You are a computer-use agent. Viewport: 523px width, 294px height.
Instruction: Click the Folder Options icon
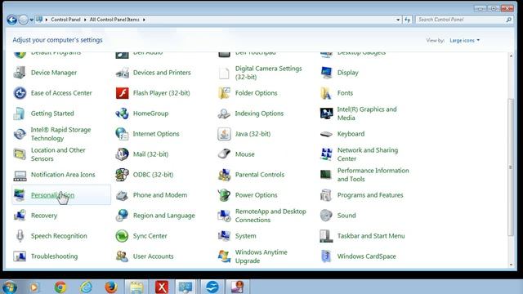pos(224,93)
